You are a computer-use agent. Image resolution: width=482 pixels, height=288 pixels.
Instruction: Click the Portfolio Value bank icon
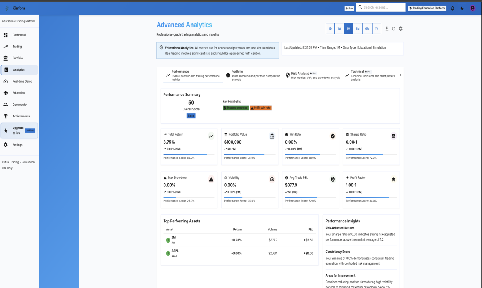pyautogui.click(x=272, y=136)
